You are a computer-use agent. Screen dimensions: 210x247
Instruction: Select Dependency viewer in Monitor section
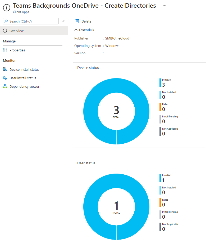pos(24,86)
